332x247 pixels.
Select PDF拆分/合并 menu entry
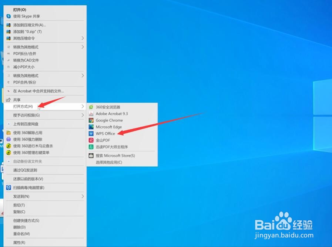pos(45,54)
